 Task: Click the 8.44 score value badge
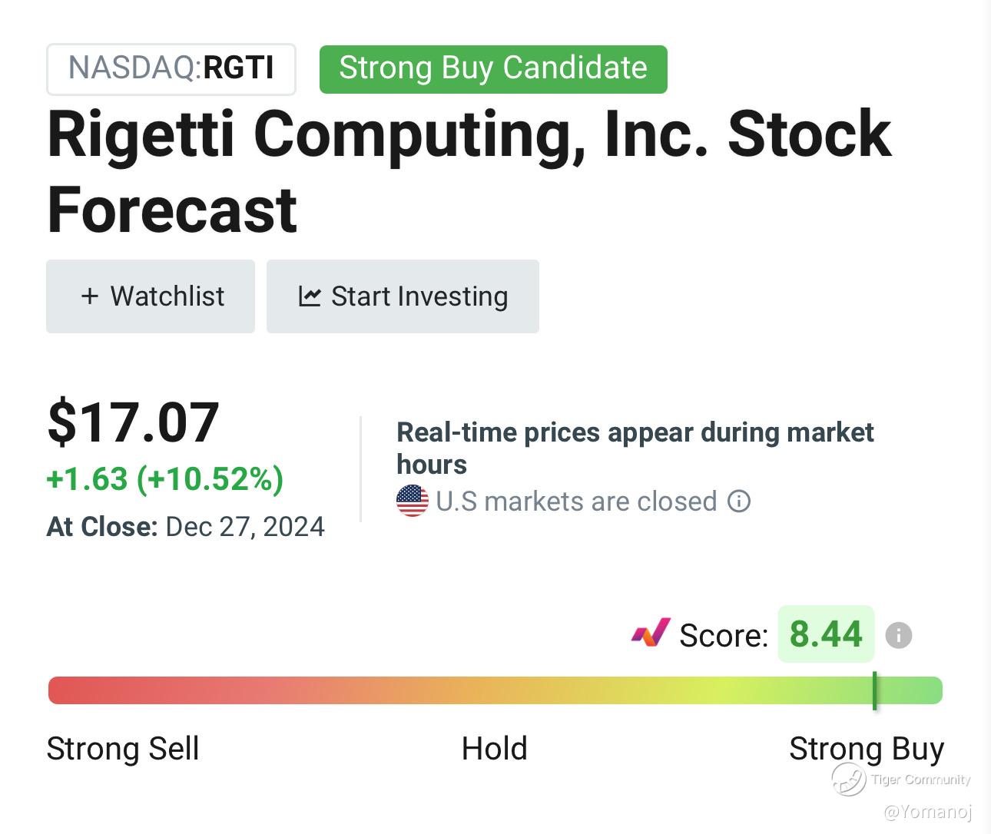click(826, 634)
